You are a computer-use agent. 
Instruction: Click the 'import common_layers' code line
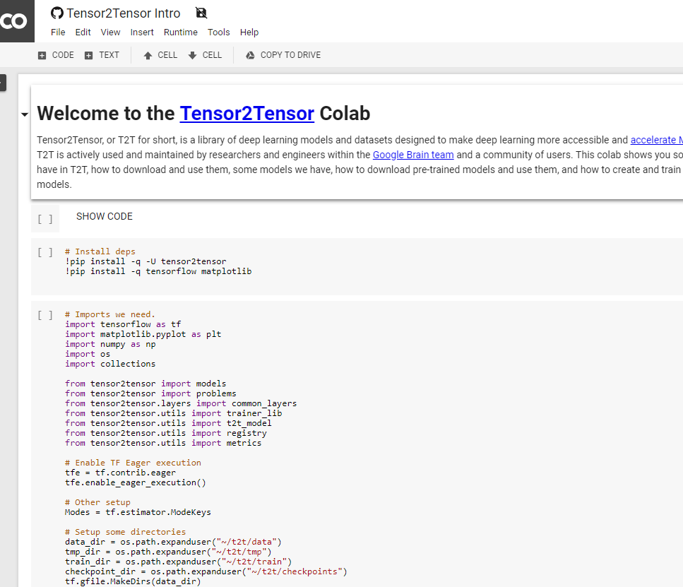[x=181, y=403]
